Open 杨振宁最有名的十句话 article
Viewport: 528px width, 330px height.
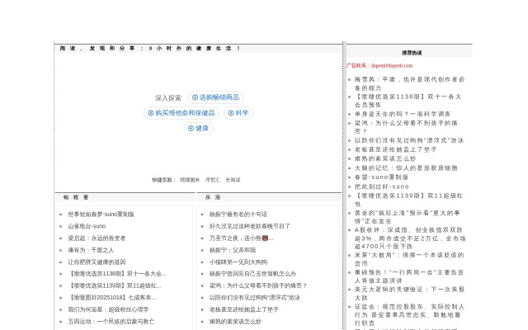(238, 214)
